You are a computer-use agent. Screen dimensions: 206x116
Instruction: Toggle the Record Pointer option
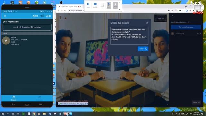tap(116, 5)
